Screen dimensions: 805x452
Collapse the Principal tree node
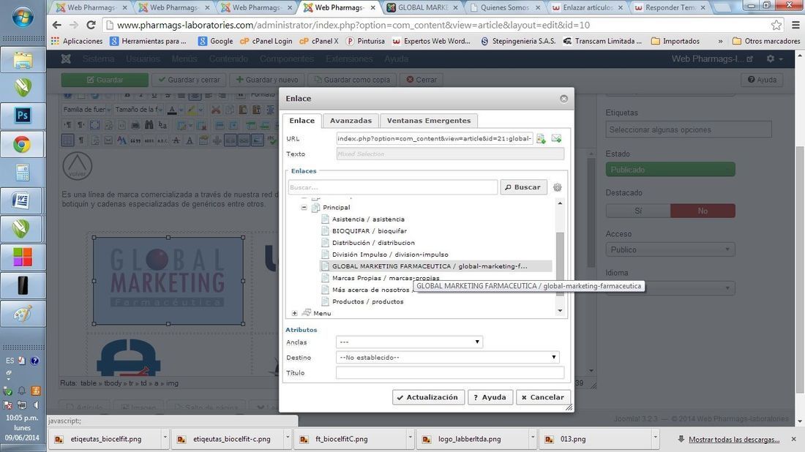[304, 207]
